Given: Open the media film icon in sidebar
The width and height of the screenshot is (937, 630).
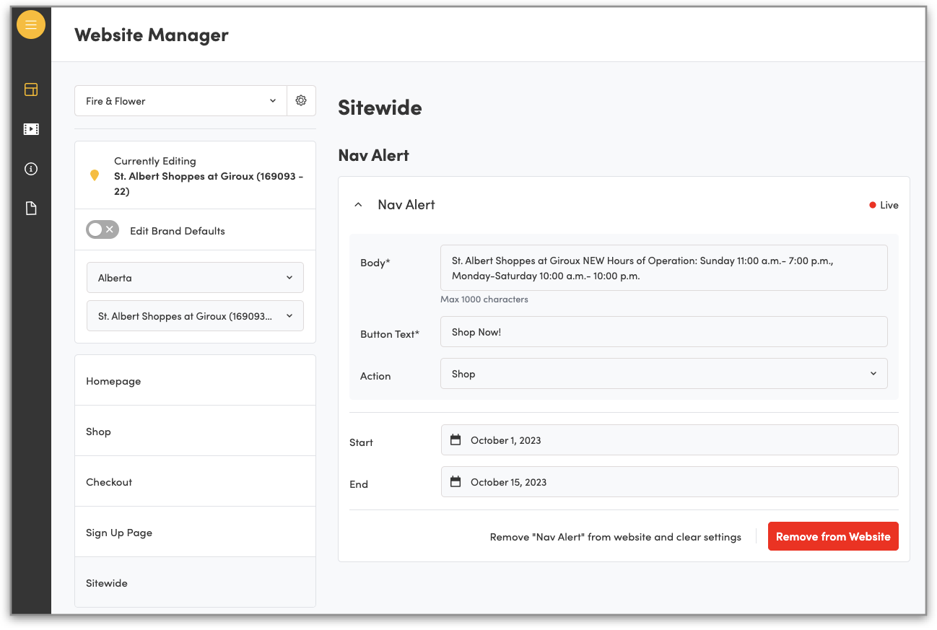Looking at the screenshot, I should 31,129.
